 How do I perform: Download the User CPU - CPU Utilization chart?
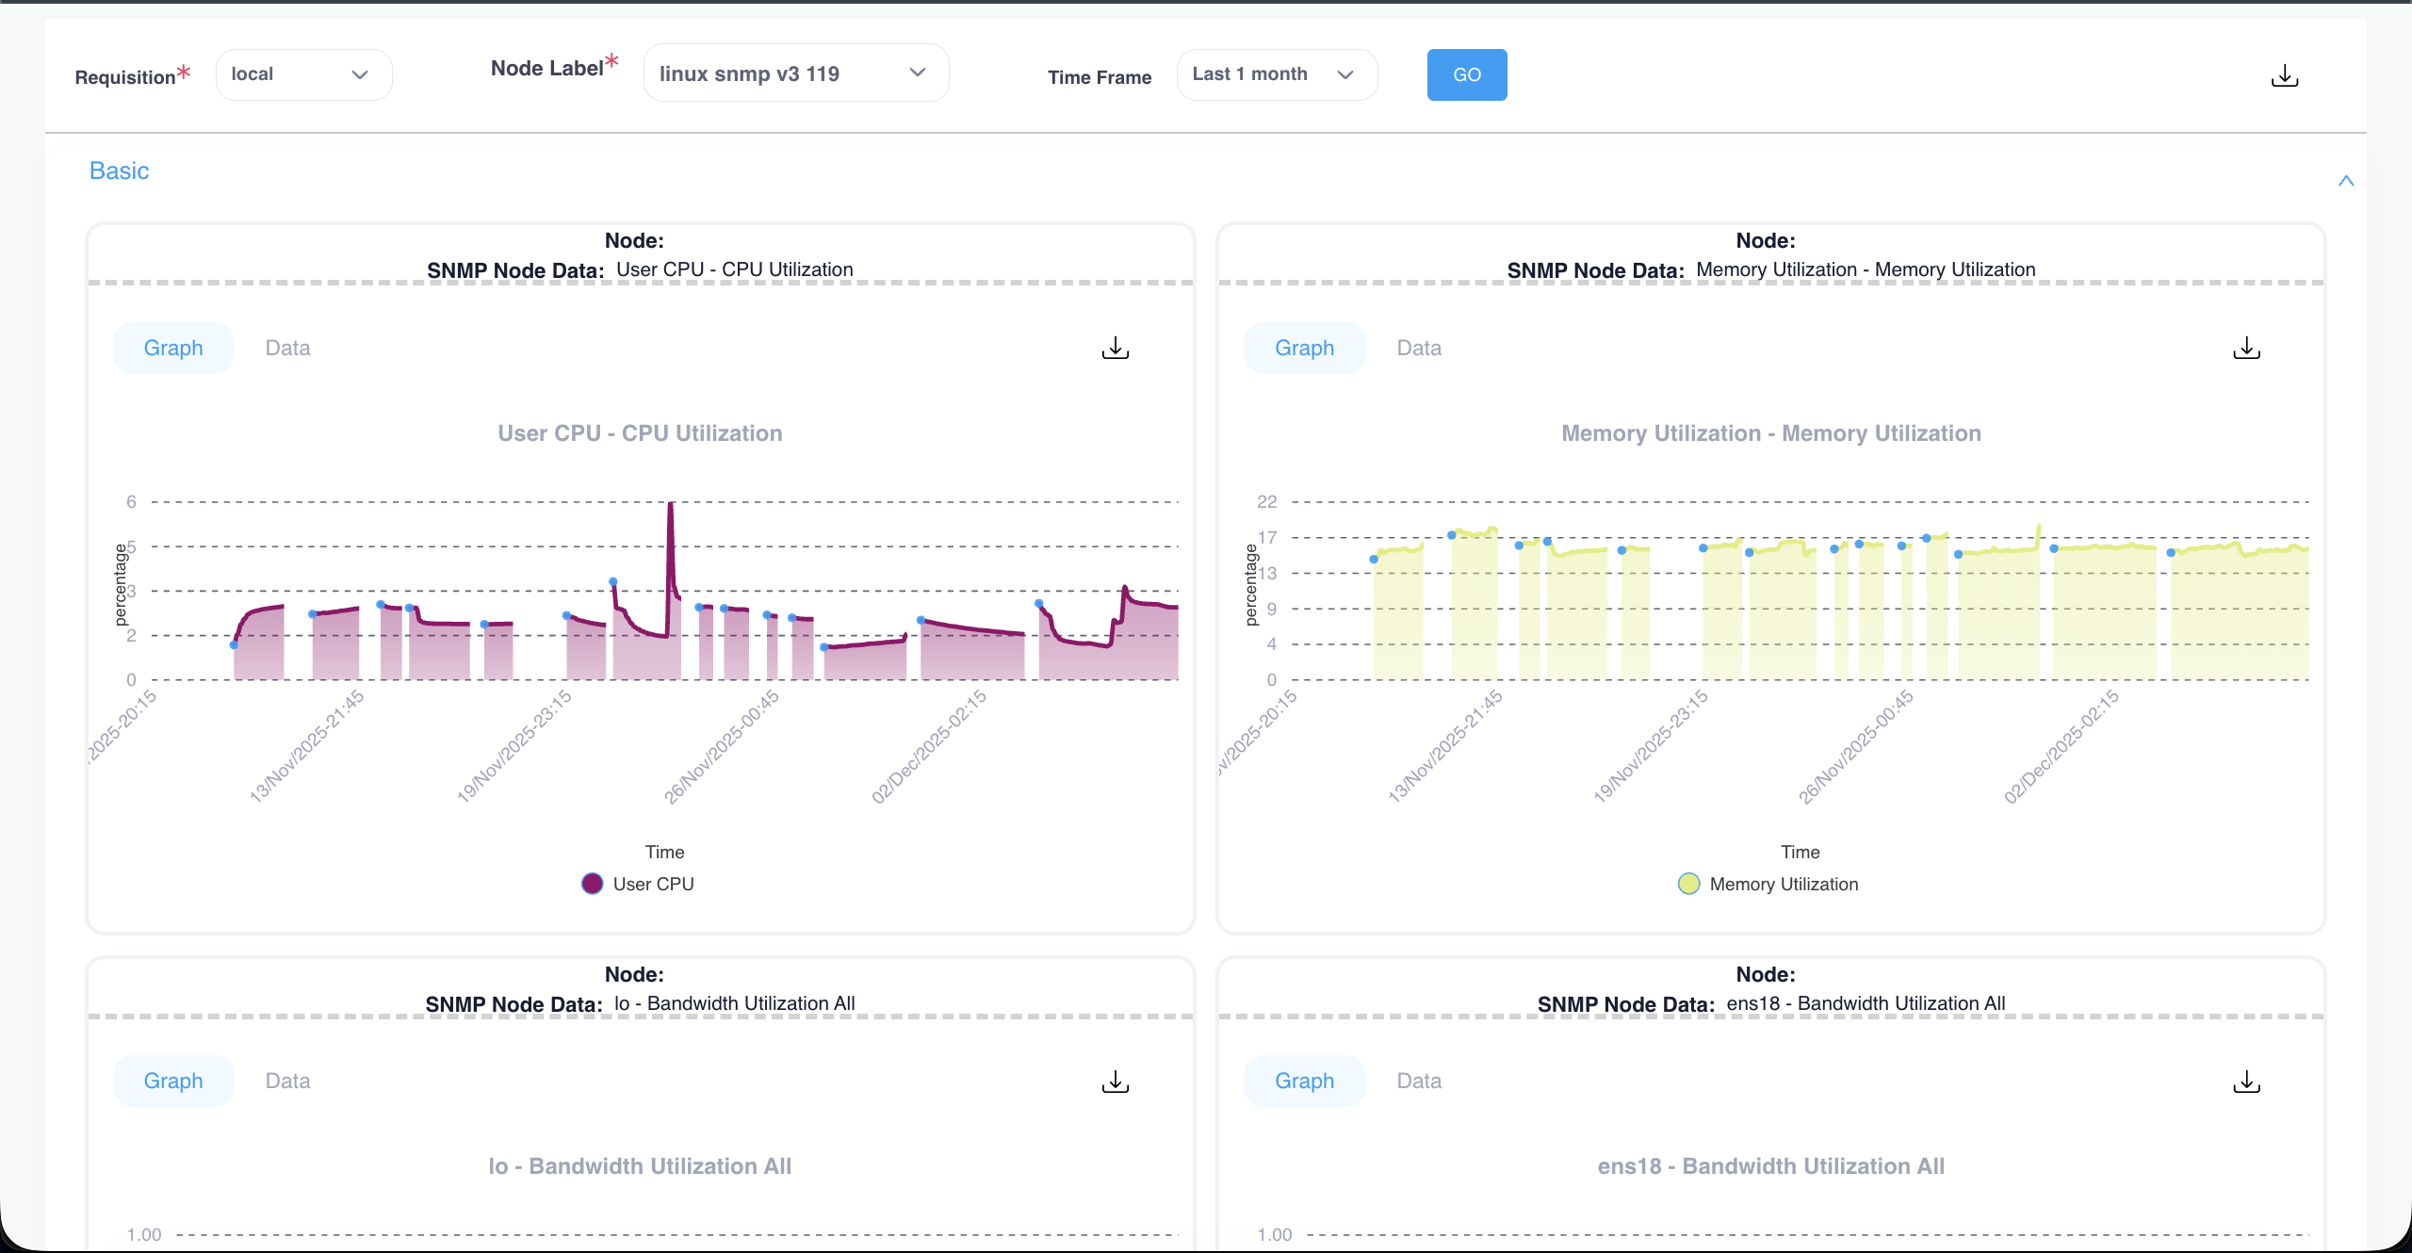point(1114,348)
